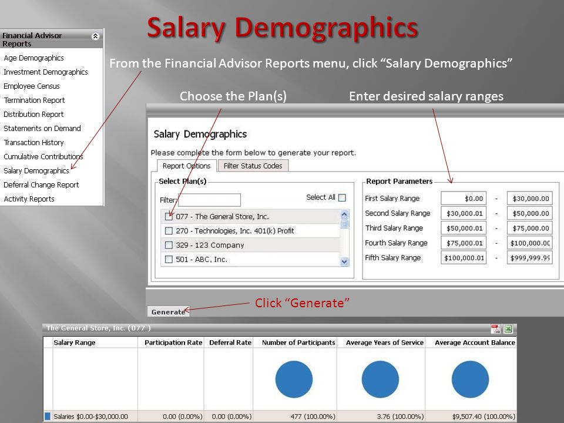Switch to Report Options tab
Viewport: 564px width, 423px height.
[186, 166]
